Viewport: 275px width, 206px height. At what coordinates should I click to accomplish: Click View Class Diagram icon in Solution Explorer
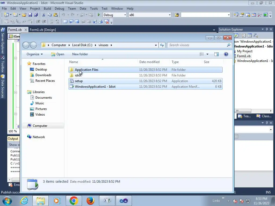click(256, 36)
